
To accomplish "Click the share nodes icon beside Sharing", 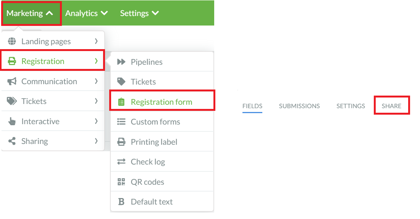I will coord(12,141).
